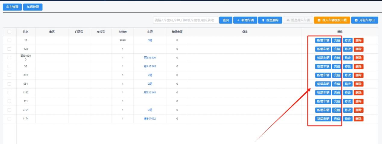Select the checkbox in row 0704
The image size is (382, 144).
tap(9, 110)
